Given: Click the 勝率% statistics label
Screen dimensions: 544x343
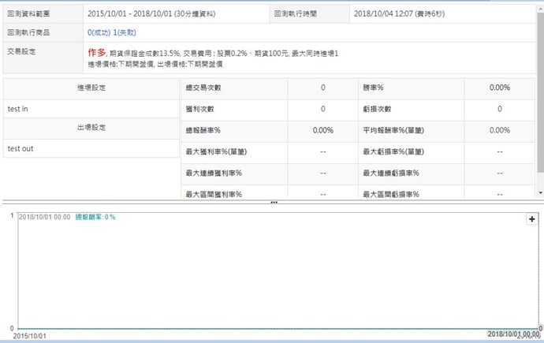Looking at the screenshot, I should [373, 88].
